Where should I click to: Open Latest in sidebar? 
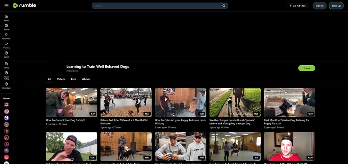[6, 55]
